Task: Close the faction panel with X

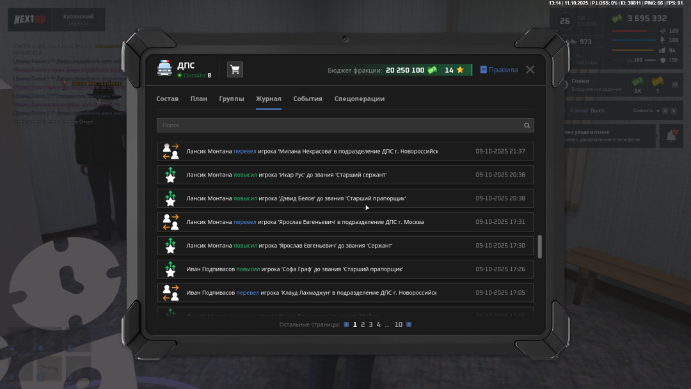Action: coord(530,70)
